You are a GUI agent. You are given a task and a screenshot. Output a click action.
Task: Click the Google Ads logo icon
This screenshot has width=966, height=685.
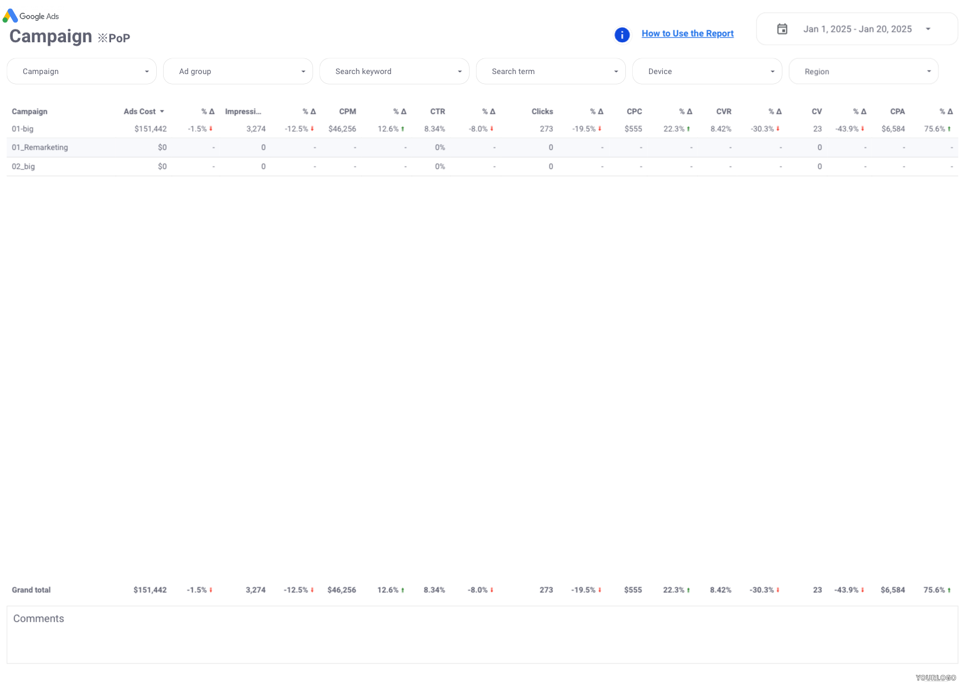pyautogui.click(x=10, y=16)
